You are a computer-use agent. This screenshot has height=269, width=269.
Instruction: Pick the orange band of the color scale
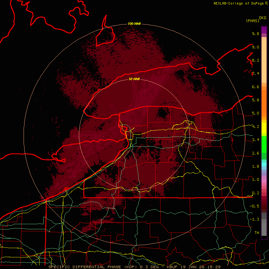tap(264, 103)
